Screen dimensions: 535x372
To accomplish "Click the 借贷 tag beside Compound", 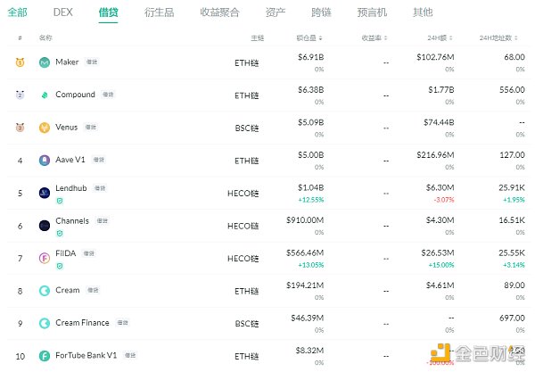I will [108, 95].
